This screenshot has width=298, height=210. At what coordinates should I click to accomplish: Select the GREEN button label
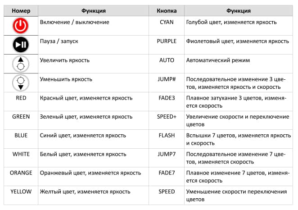[x=21, y=117]
